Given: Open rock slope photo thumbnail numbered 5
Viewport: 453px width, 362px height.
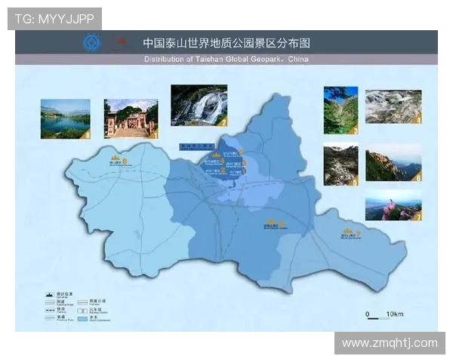Looking at the screenshot, I should click(341, 164).
